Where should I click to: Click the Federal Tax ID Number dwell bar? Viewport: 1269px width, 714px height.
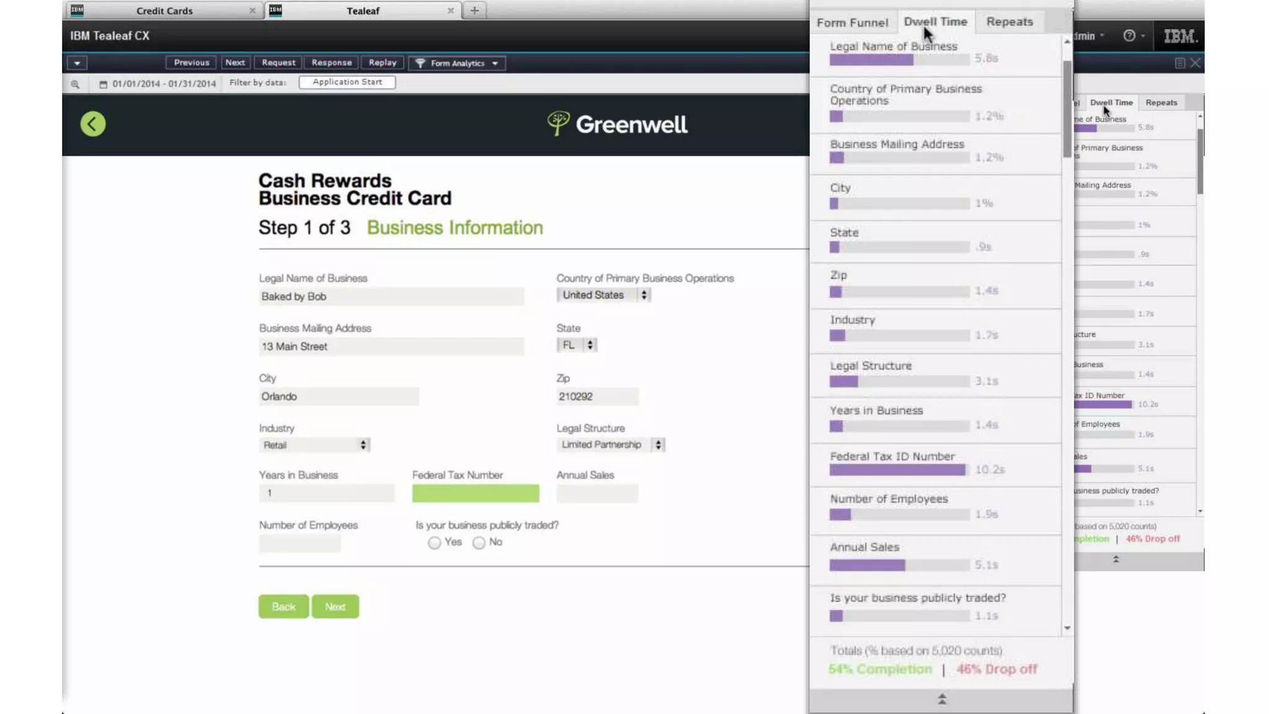(x=897, y=470)
